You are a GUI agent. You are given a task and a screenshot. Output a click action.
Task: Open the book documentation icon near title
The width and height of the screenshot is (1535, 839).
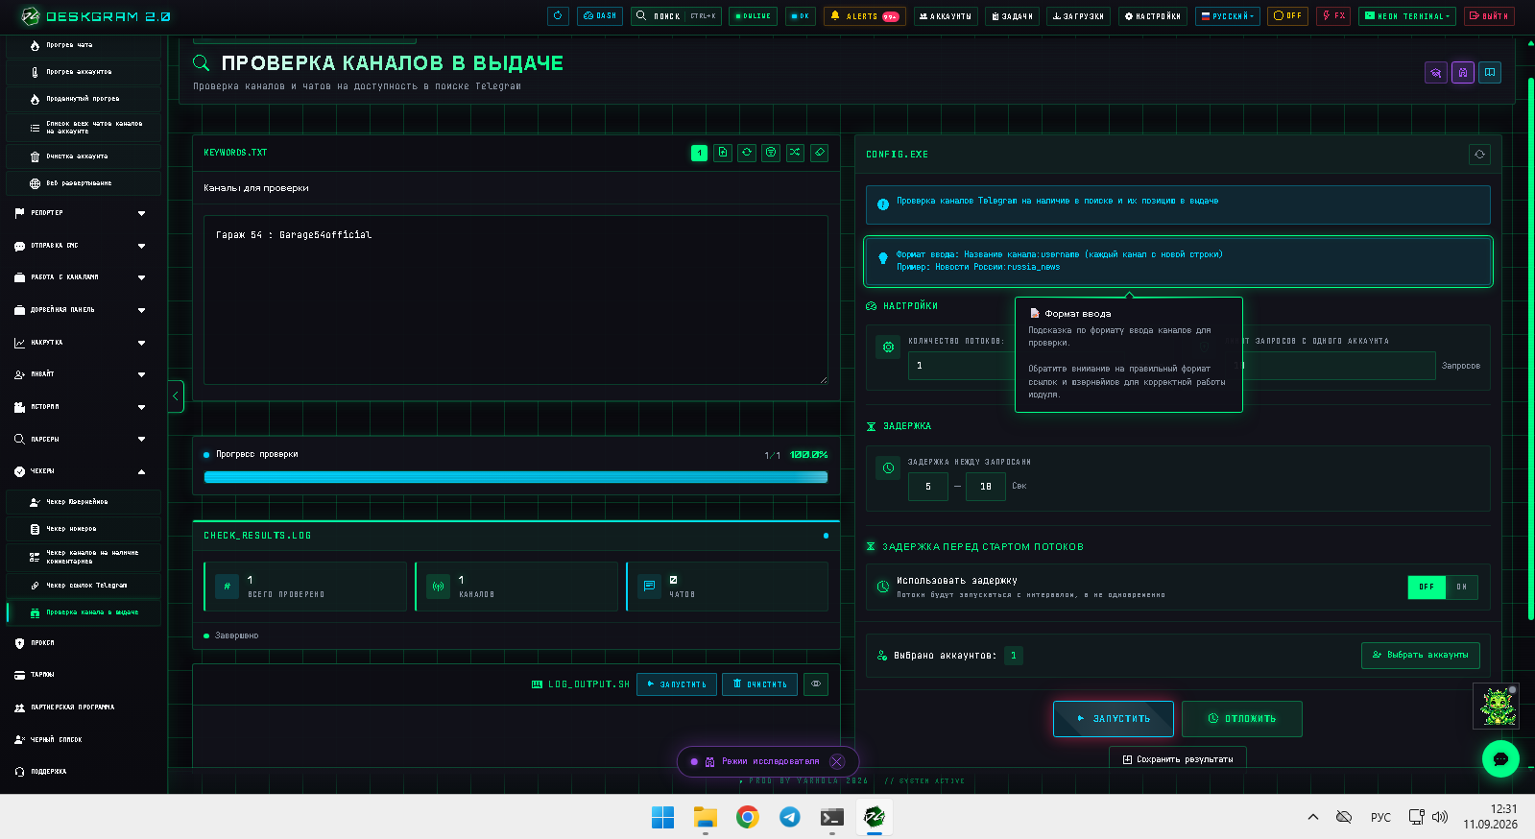(1490, 72)
